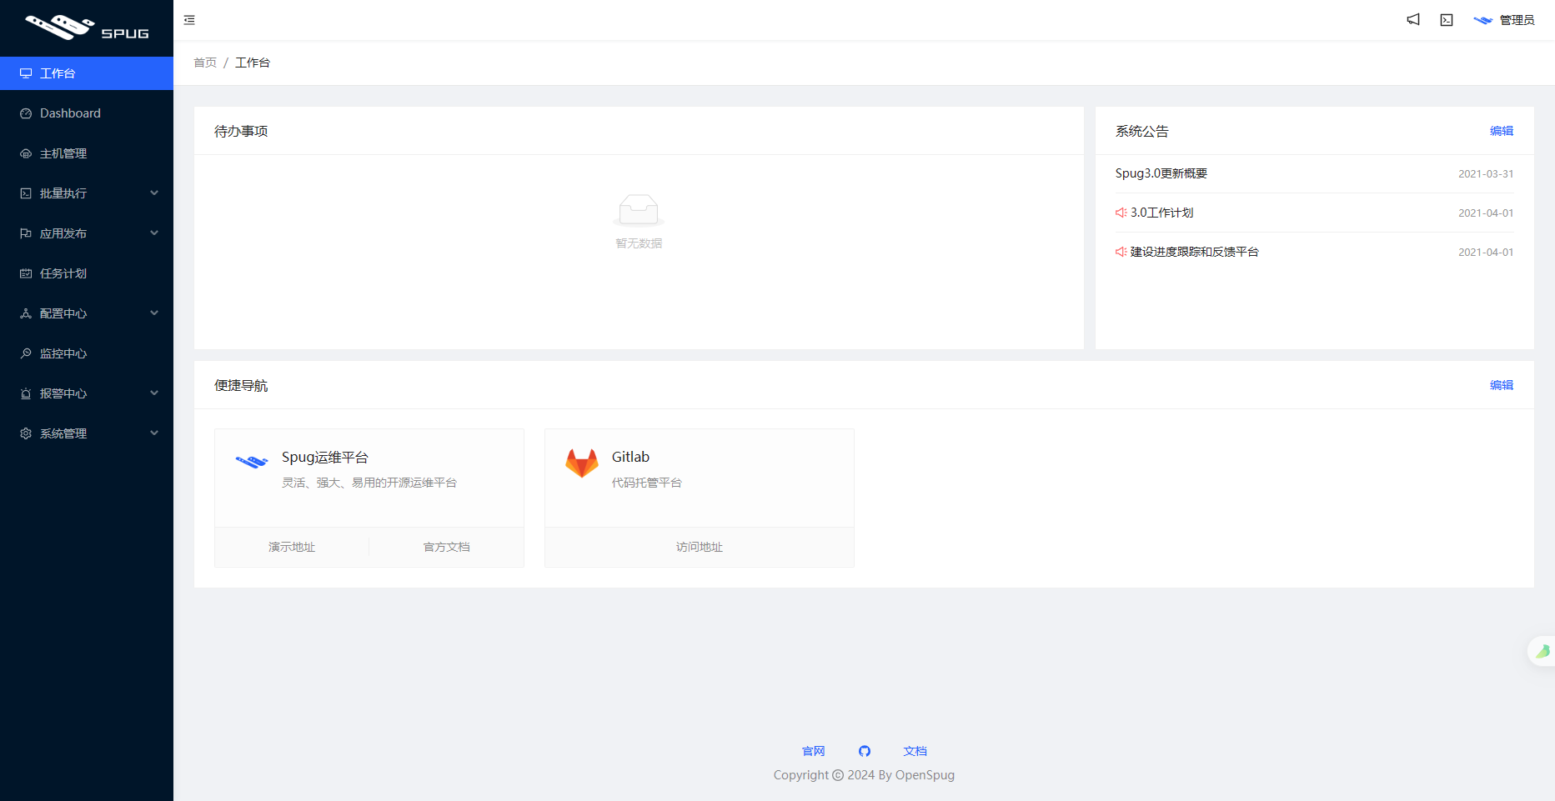Open 访问地址 on the Gitlab card
This screenshot has width=1555, height=801.
tap(700, 547)
